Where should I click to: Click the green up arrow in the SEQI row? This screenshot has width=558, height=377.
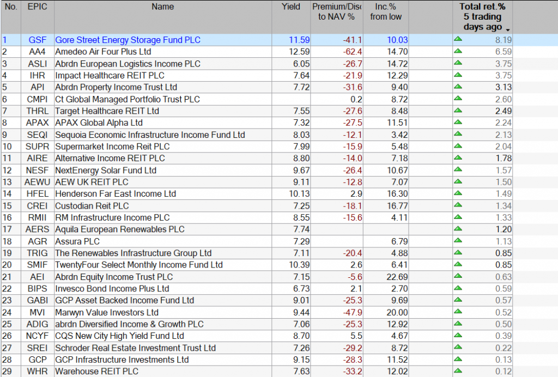point(458,133)
